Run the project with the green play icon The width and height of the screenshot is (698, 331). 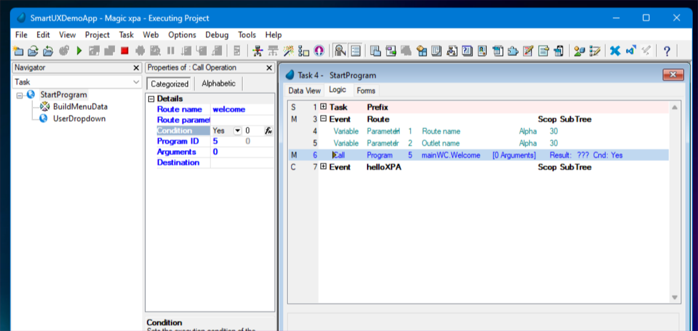79,51
